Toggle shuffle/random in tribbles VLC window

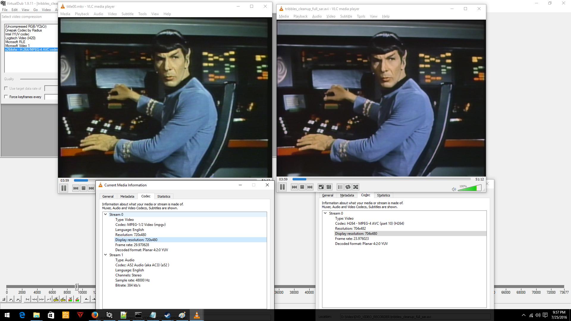click(355, 187)
